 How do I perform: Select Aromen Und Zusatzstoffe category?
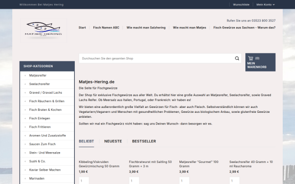point(47,135)
